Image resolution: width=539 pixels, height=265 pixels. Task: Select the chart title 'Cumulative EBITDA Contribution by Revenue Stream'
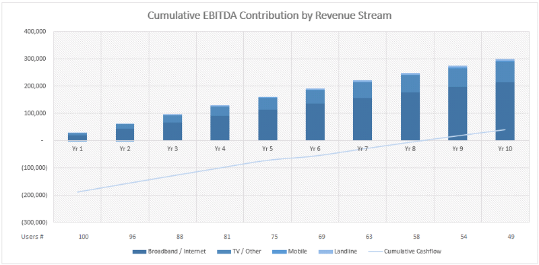tap(269, 16)
